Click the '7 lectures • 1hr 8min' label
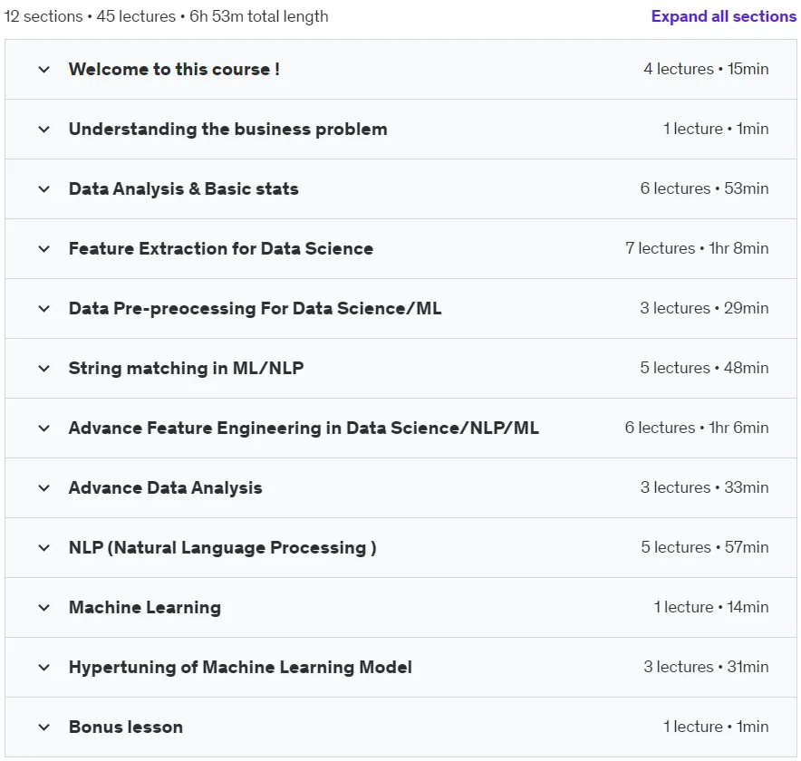 click(x=697, y=248)
